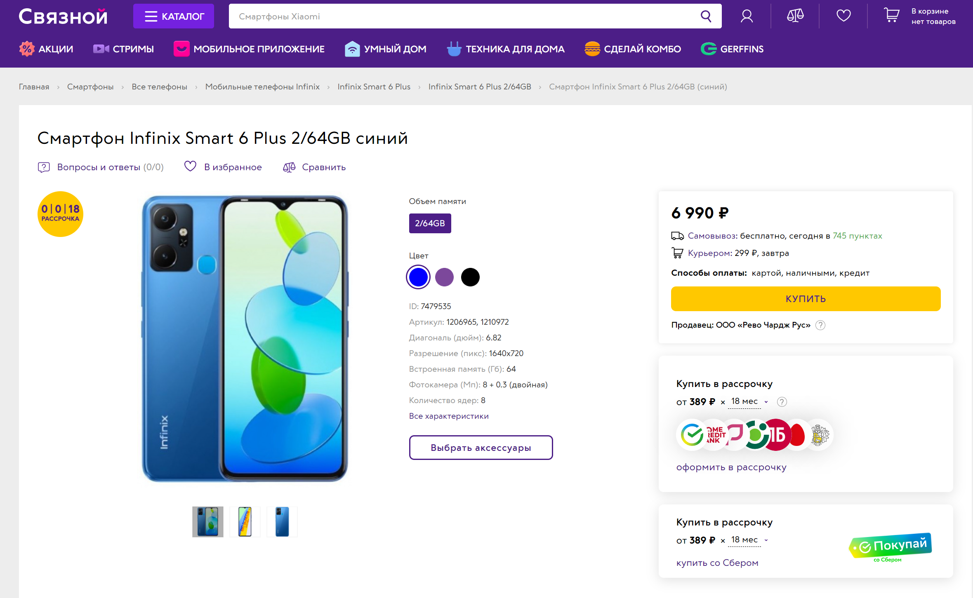Choose the purple color swatch
This screenshot has width=973, height=598.
tap(444, 277)
